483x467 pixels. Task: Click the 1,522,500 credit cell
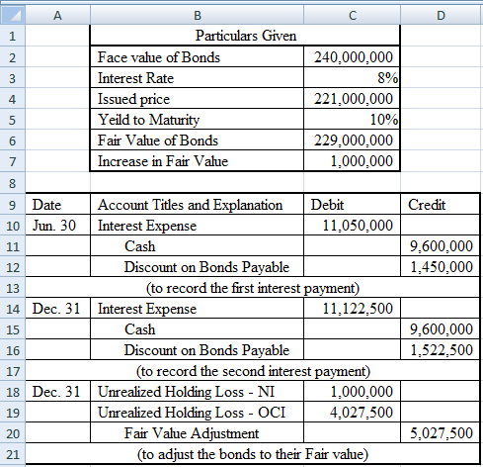[x=441, y=350]
